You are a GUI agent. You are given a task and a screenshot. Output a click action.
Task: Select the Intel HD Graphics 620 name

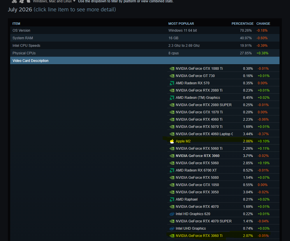click(193, 214)
